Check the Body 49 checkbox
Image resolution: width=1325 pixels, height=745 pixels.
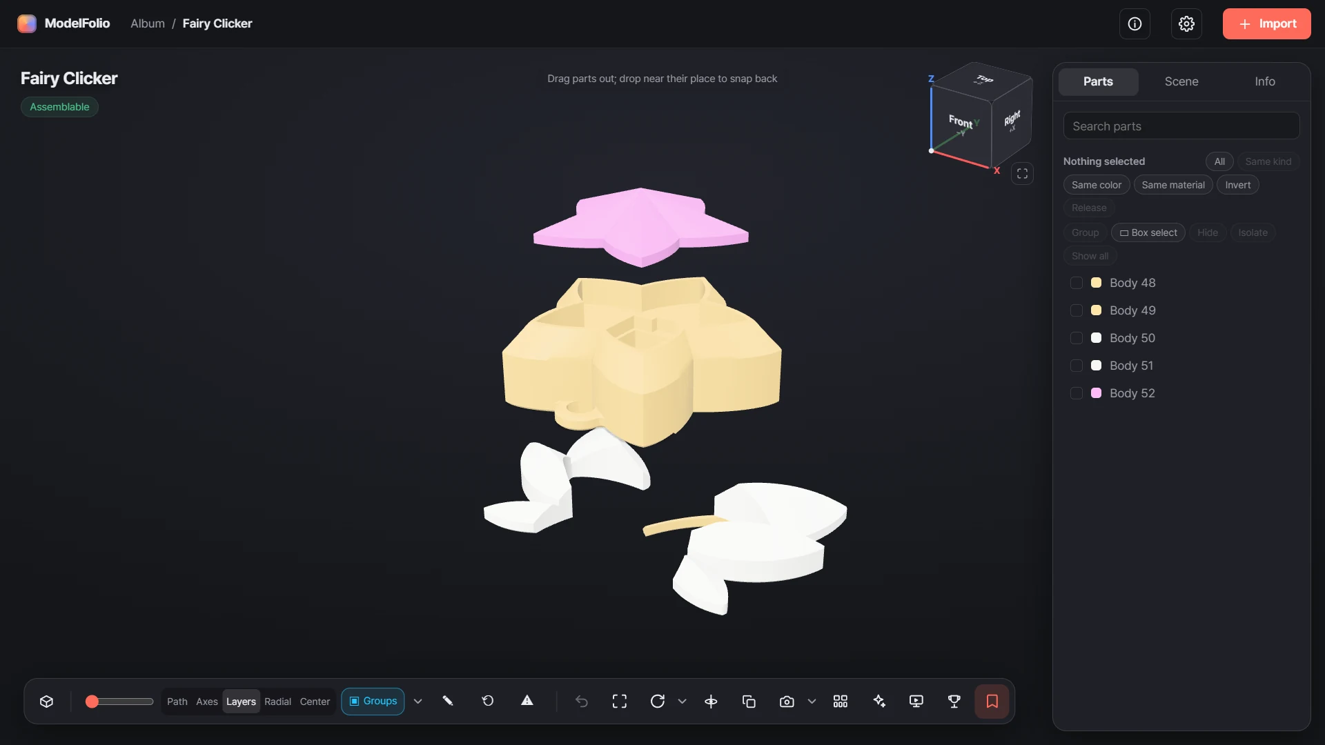tap(1076, 310)
